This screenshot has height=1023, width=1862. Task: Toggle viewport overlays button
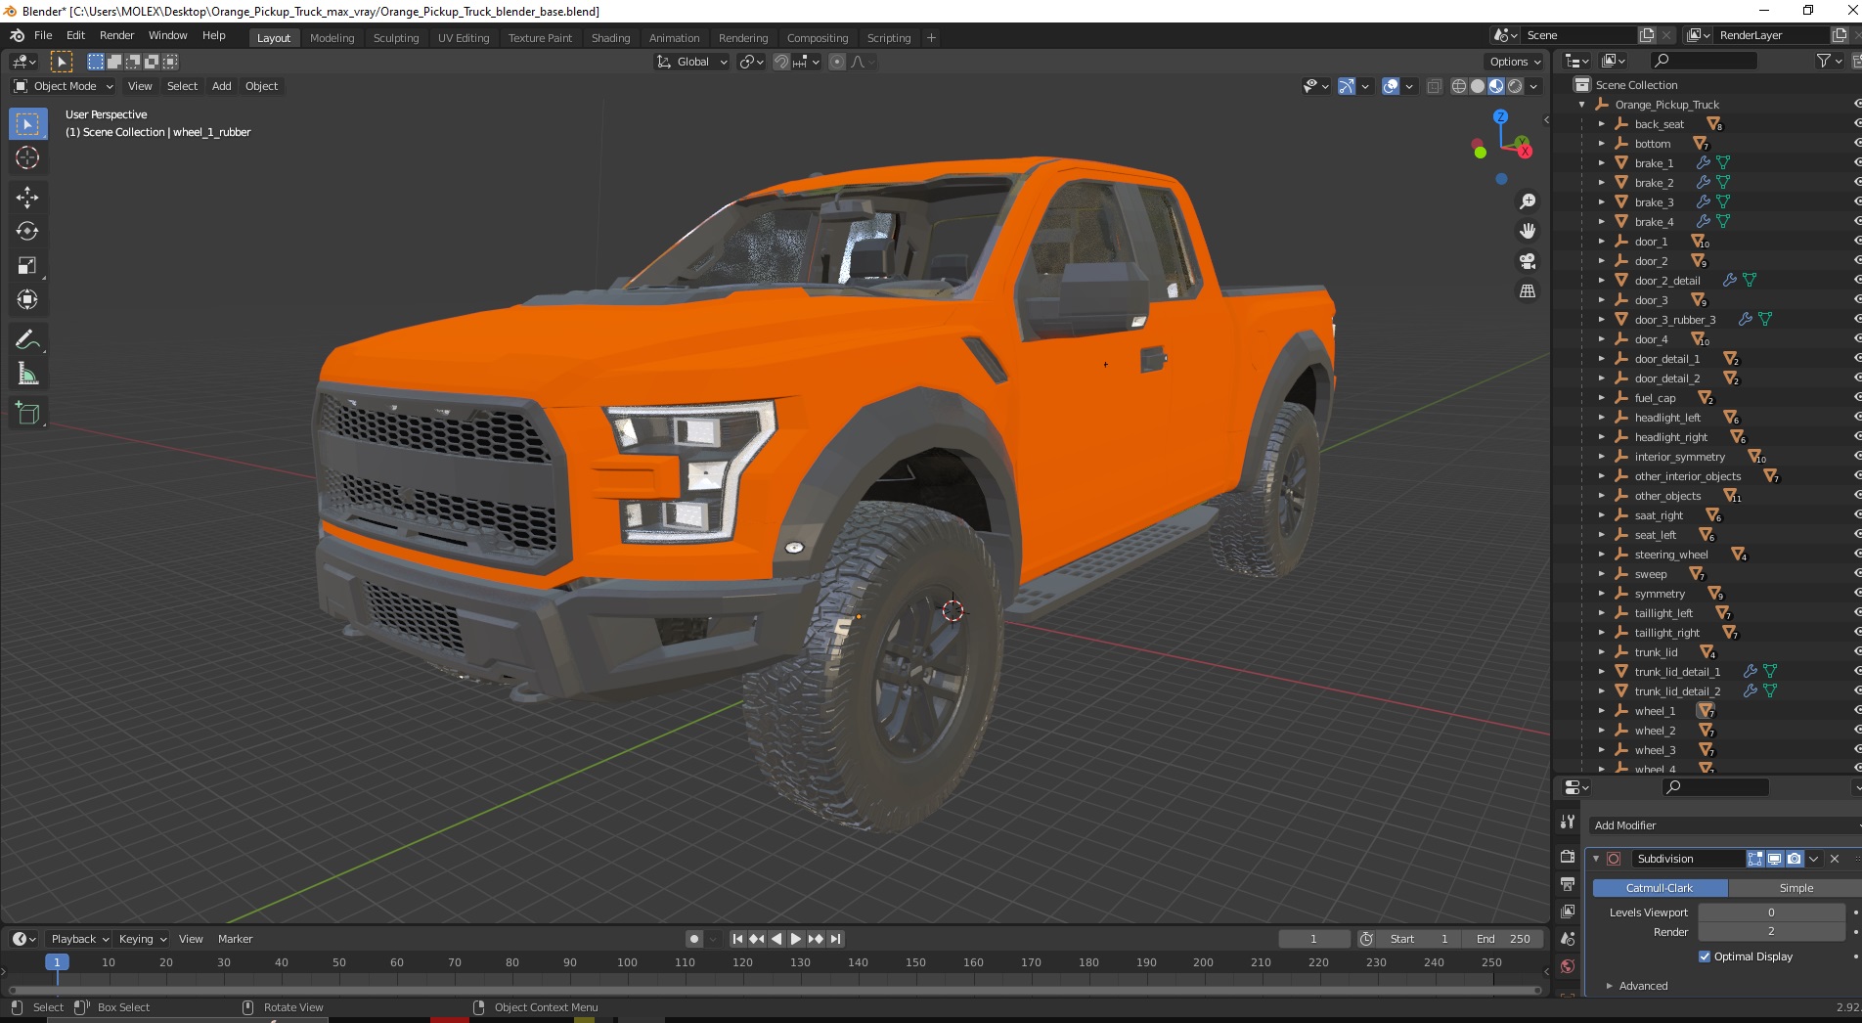click(x=1391, y=86)
